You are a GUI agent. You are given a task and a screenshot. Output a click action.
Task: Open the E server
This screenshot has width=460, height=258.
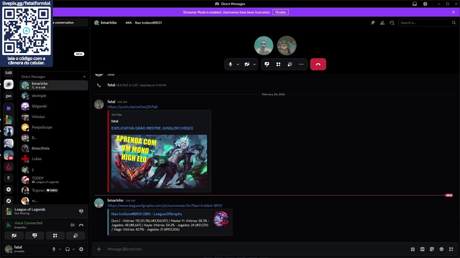coord(9,178)
